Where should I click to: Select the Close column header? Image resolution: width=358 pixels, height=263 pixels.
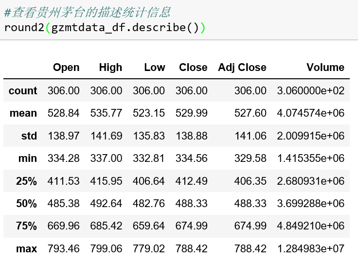(x=193, y=67)
